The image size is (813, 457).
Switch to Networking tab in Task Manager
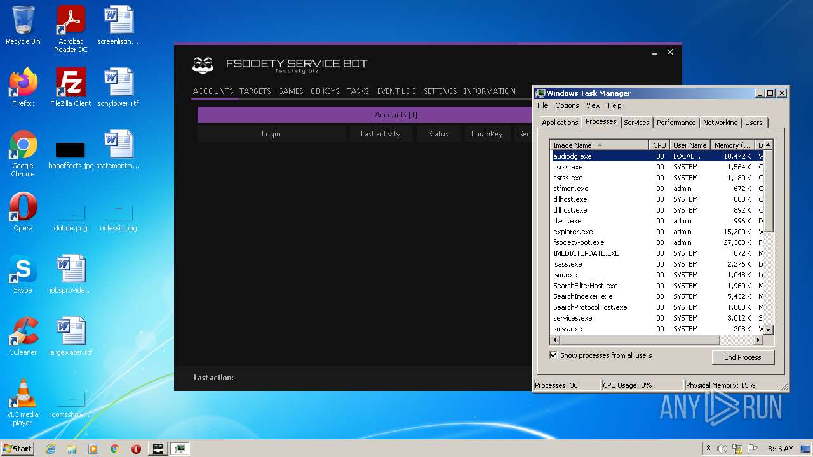(x=720, y=123)
